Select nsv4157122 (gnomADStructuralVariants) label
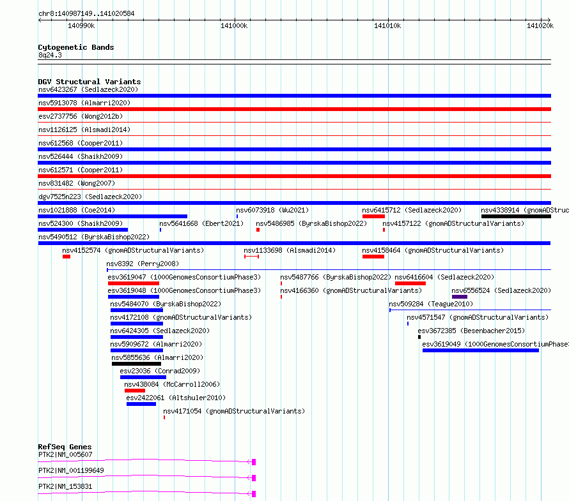The height and width of the screenshot is (501, 569). (x=453, y=223)
